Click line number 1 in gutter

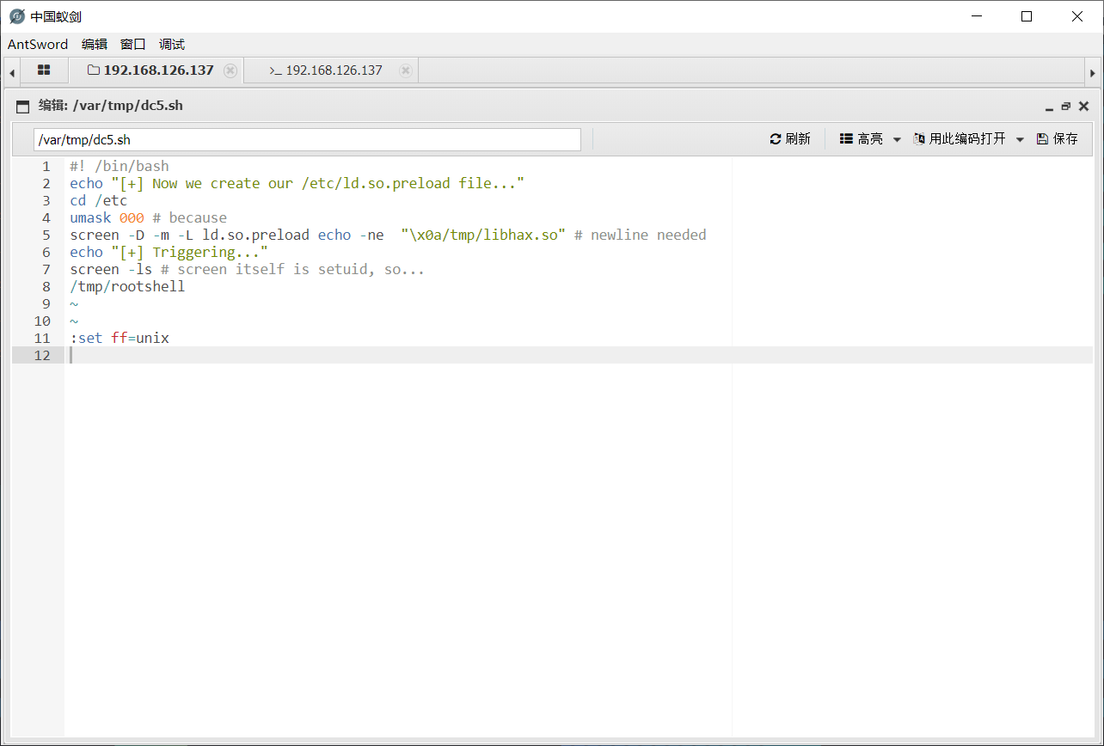(x=46, y=166)
